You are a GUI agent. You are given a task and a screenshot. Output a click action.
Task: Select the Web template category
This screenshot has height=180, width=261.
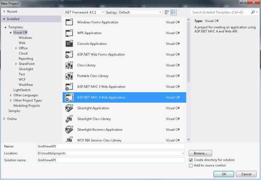coord(22,43)
